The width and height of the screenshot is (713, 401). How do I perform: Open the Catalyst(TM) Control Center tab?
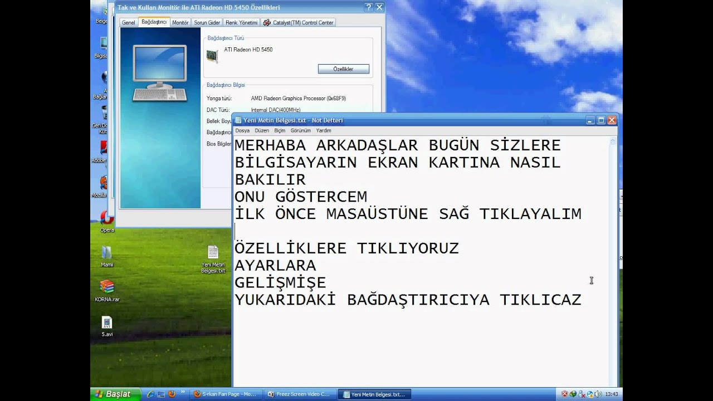coord(299,23)
